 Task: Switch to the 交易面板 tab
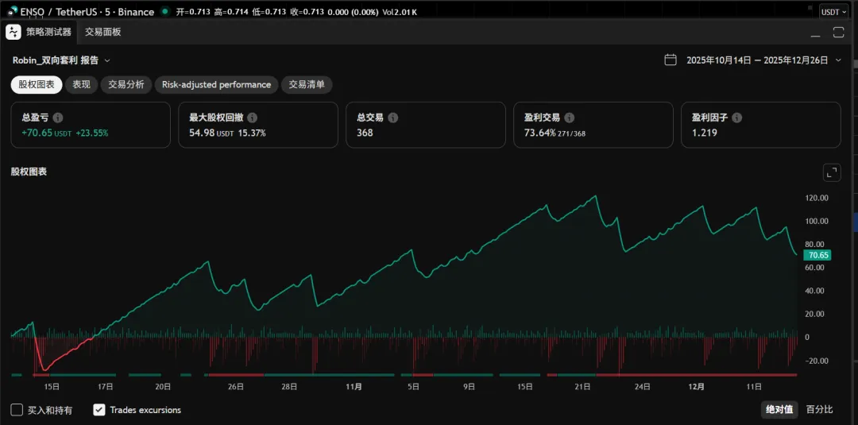(x=103, y=32)
